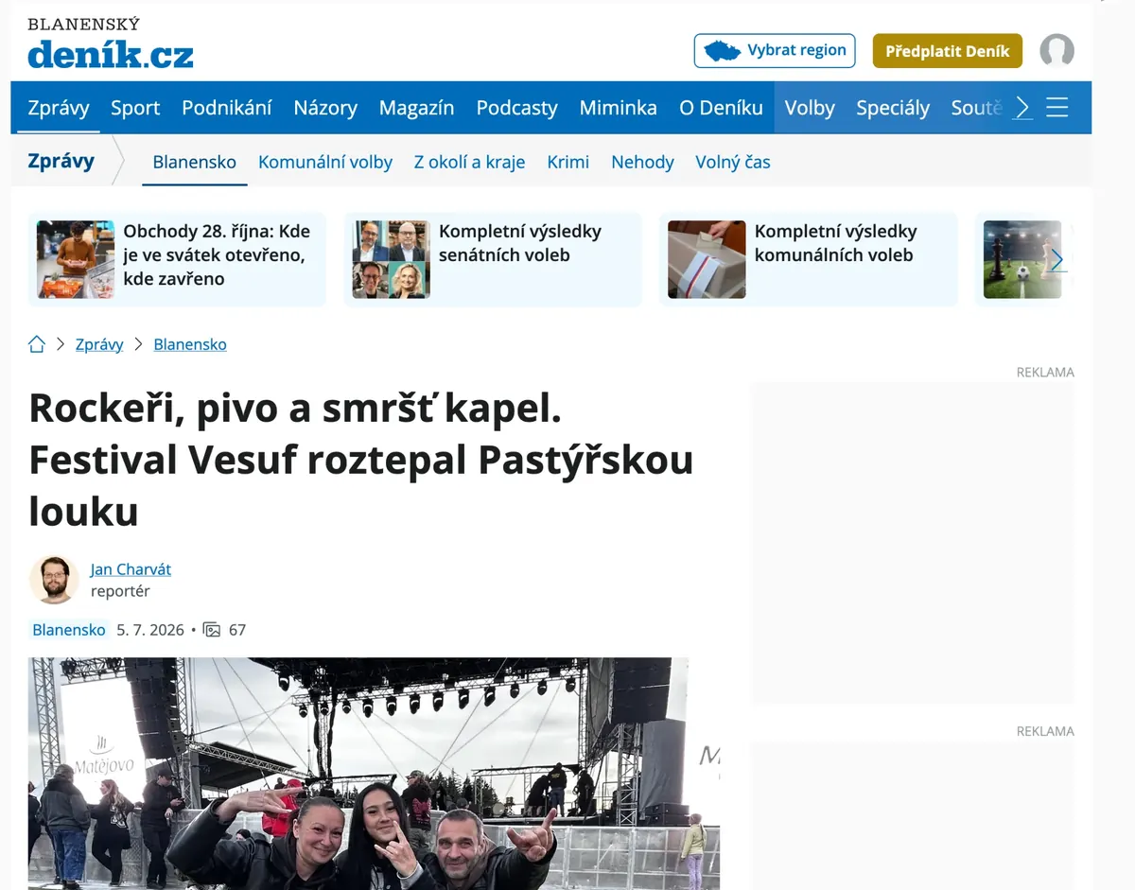Click the reportér label text
The width and height of the screenshot is (1135, 890).
point(120,592)
